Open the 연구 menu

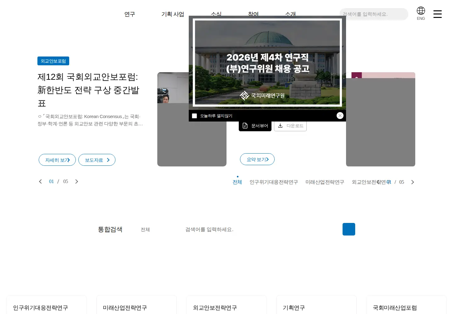point(130,14)
